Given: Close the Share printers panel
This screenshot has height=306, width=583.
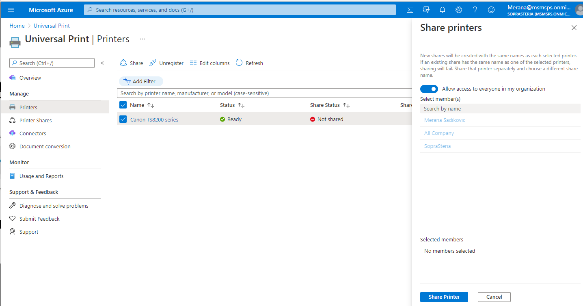Looking at the screenshot, I should pos(574,28).
